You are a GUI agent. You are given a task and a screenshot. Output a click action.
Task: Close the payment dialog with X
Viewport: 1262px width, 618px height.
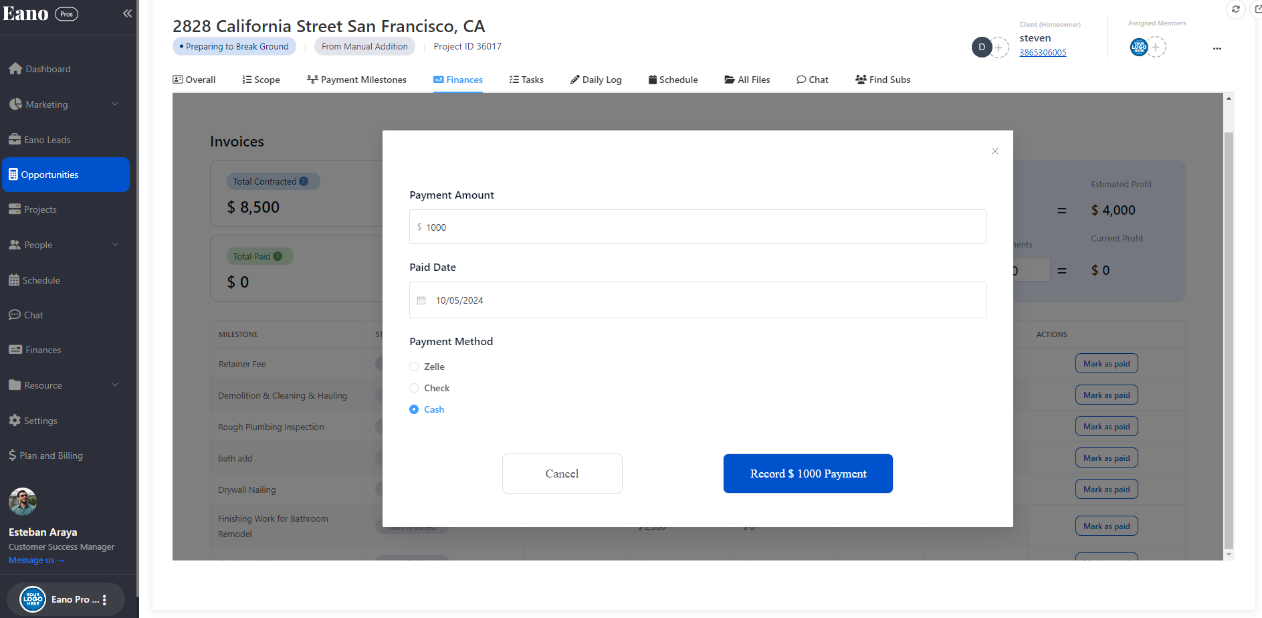[994, 151]
